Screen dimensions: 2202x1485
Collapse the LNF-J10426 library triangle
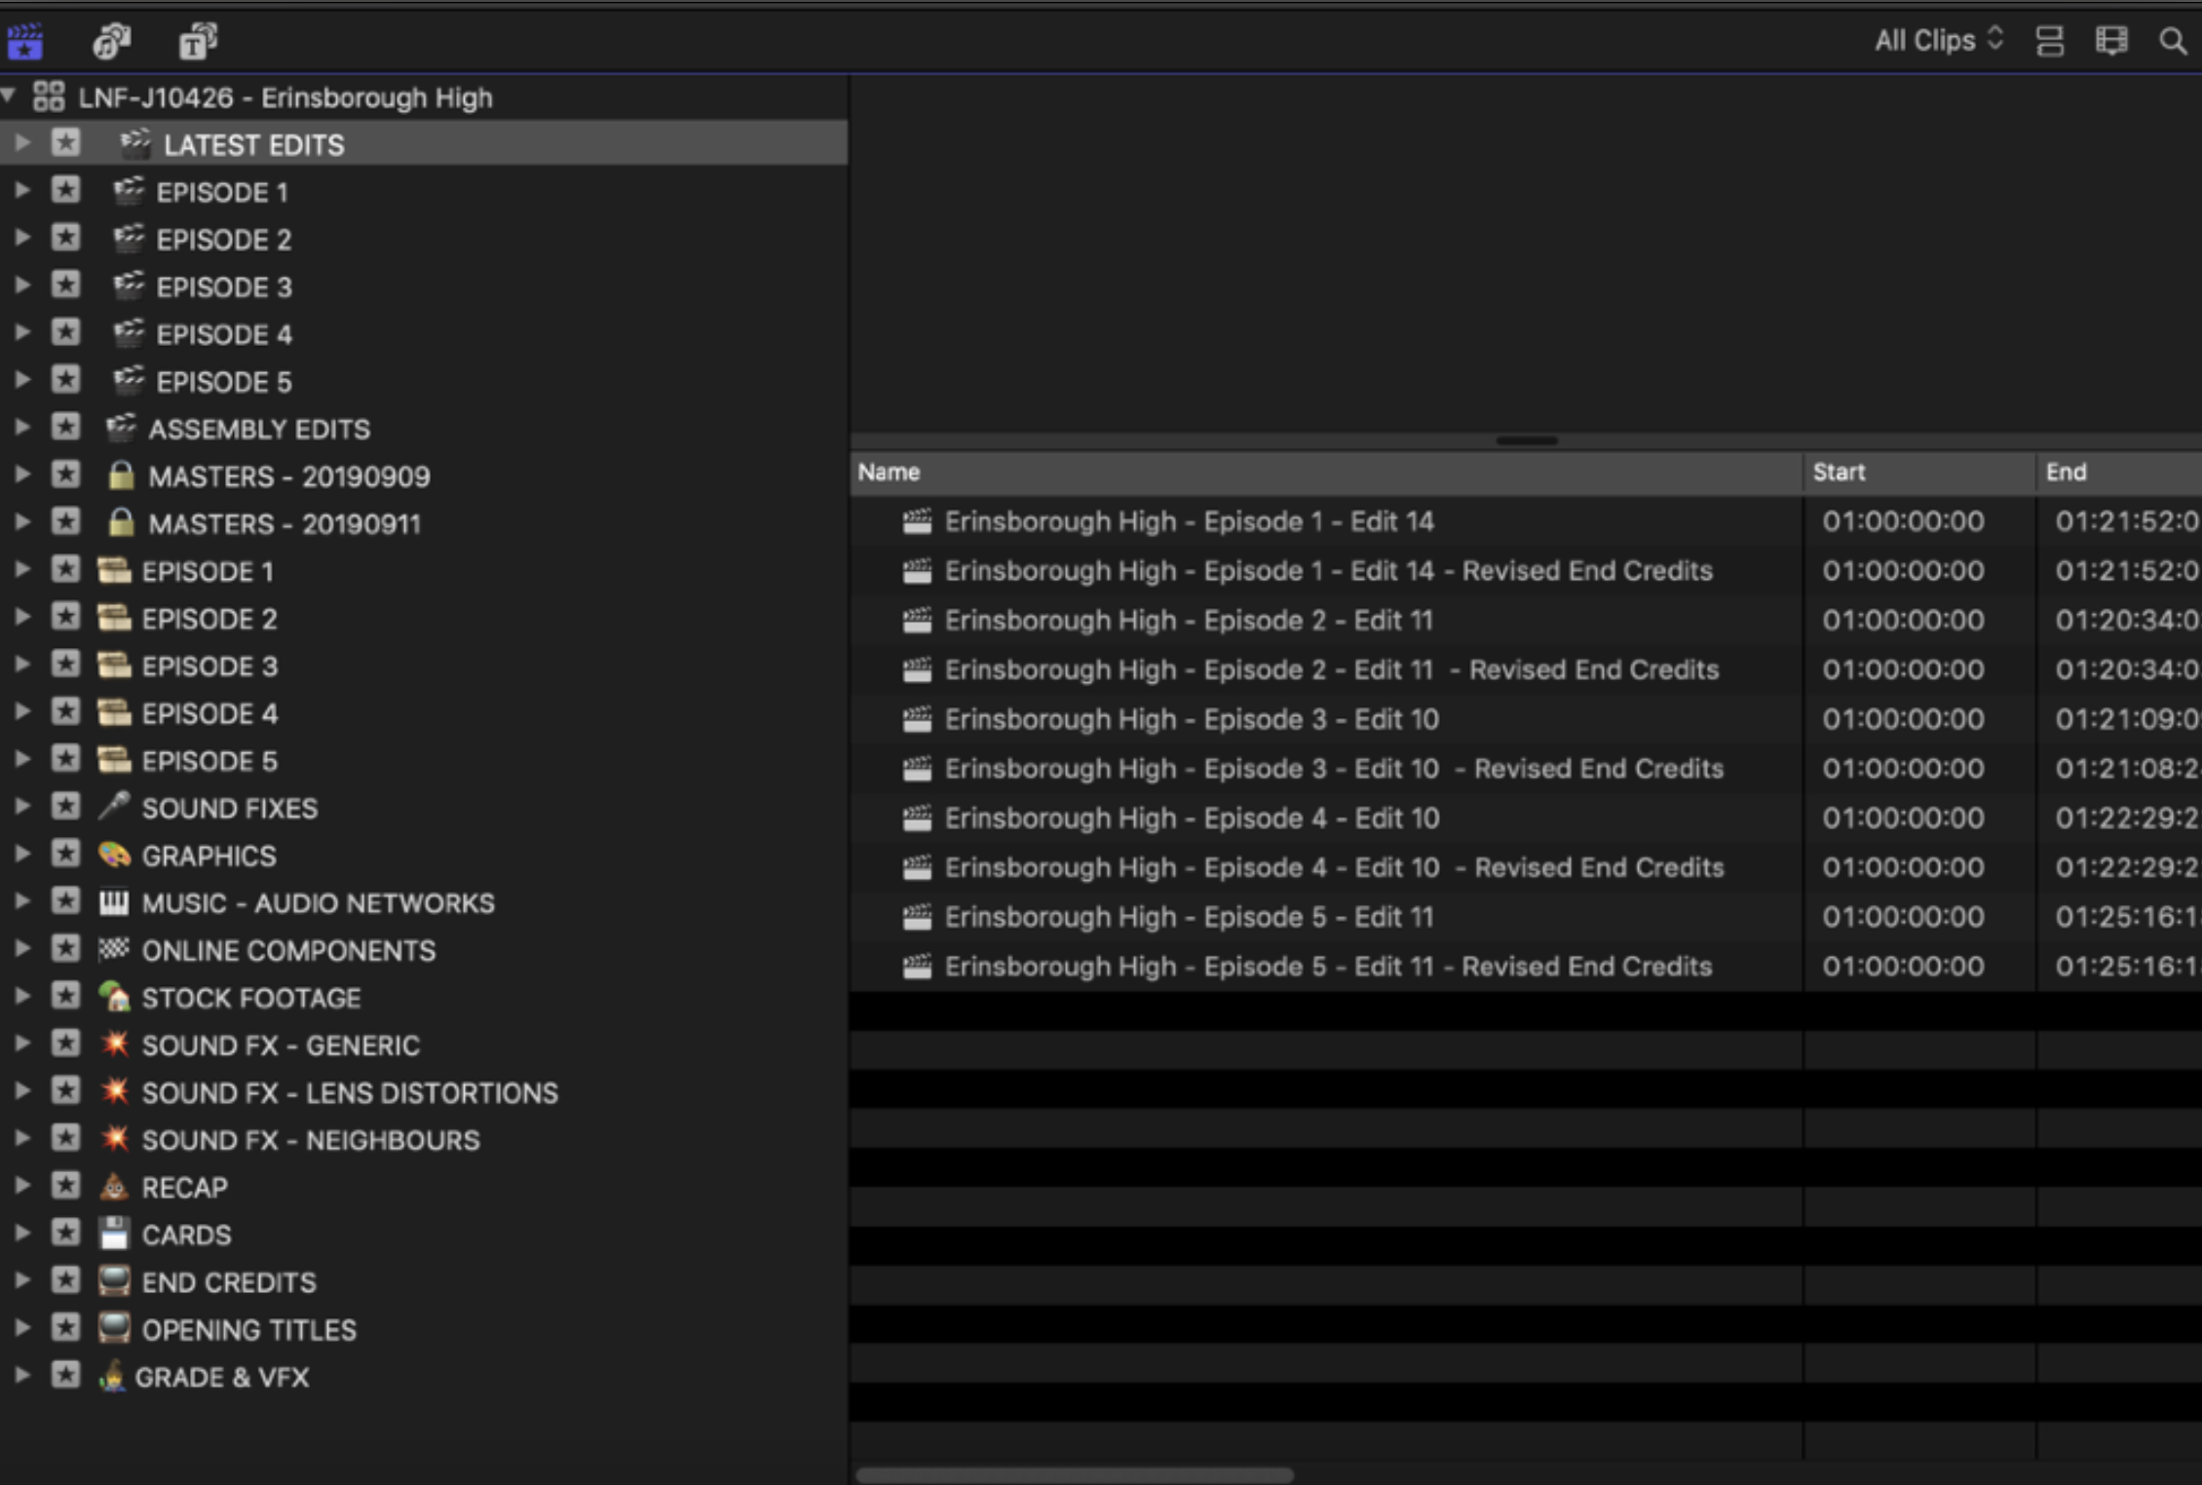coord(9,96)
